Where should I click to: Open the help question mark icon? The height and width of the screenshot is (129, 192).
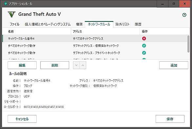[x=184, y=15]
